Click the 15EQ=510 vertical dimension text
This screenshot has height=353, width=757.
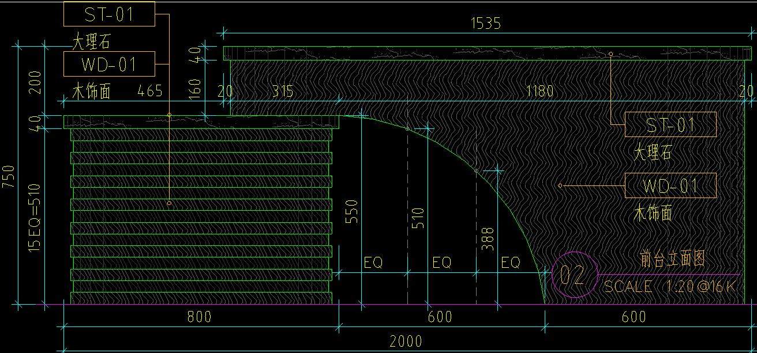[35, 217]
